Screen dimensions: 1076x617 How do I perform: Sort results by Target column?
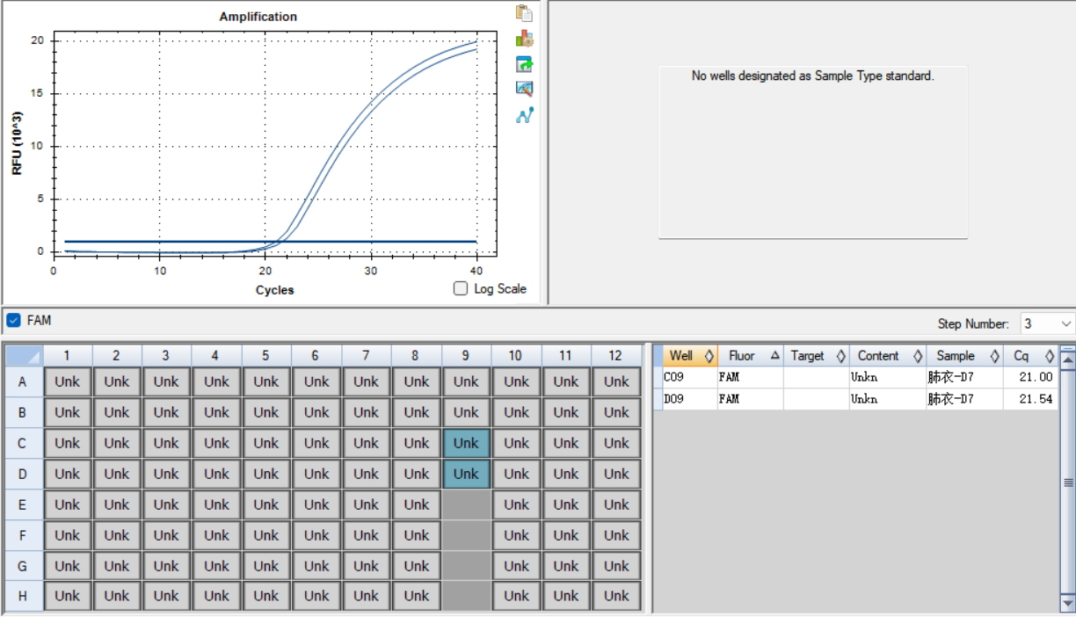[x=816, y=356]
